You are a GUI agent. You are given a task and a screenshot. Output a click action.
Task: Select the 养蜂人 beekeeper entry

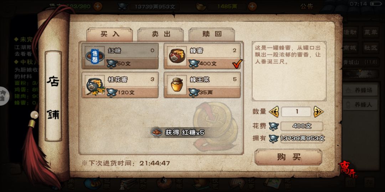click(361, 105)
